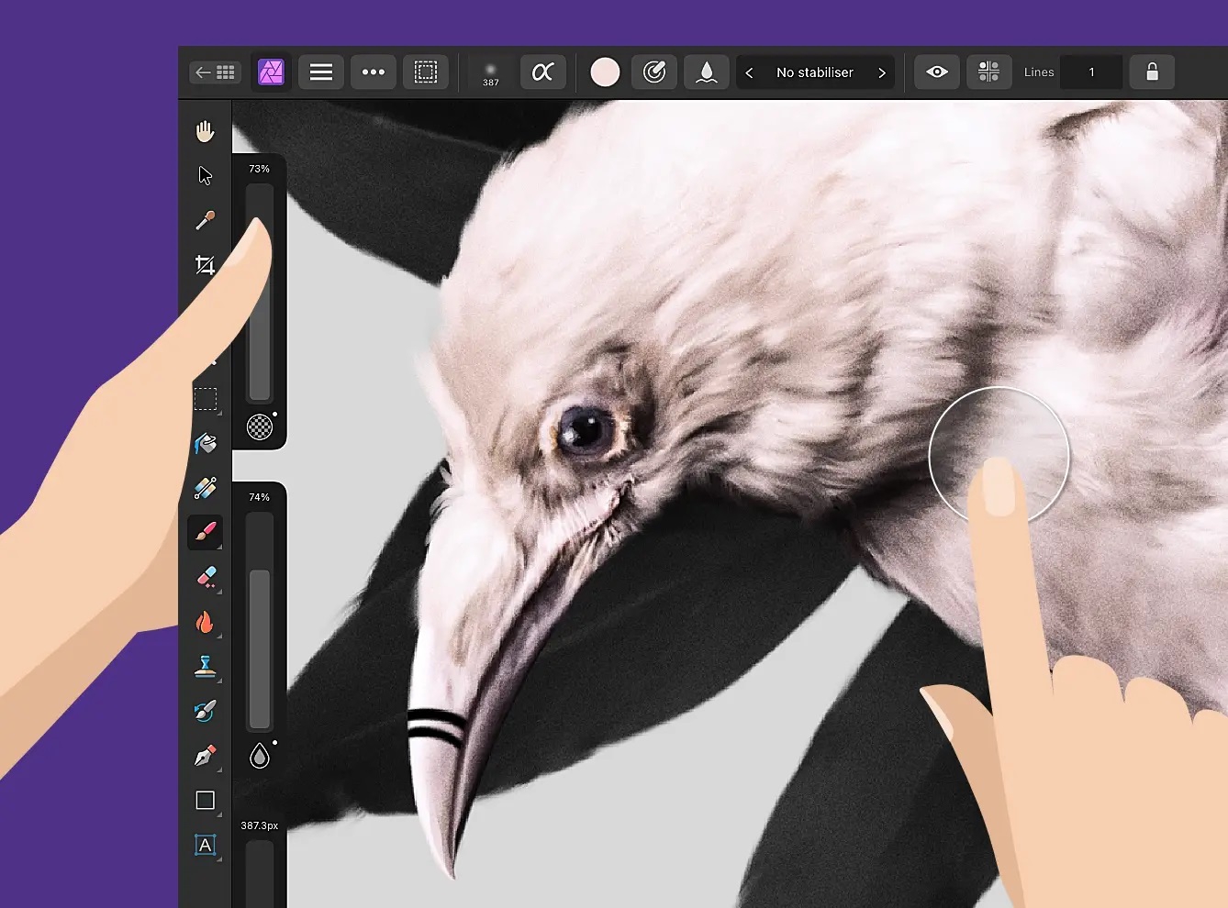Select the Crop tool
Image resolution: width=1228 pixels, height=908 pixels.
tap(205, 265)
